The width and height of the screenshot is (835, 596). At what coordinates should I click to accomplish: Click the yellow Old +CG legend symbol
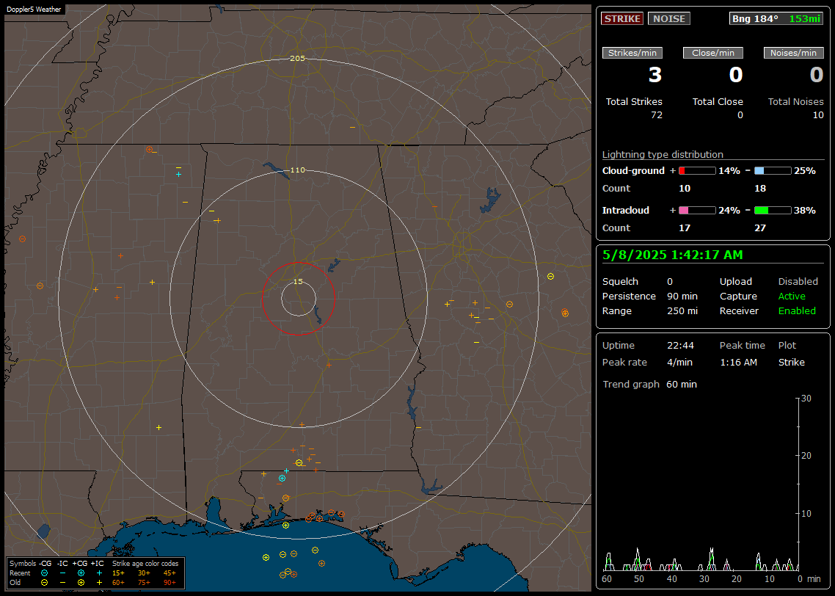point(81,583)
